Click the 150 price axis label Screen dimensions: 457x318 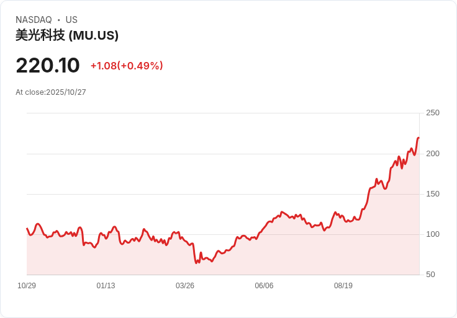click(x=433, y=194)
